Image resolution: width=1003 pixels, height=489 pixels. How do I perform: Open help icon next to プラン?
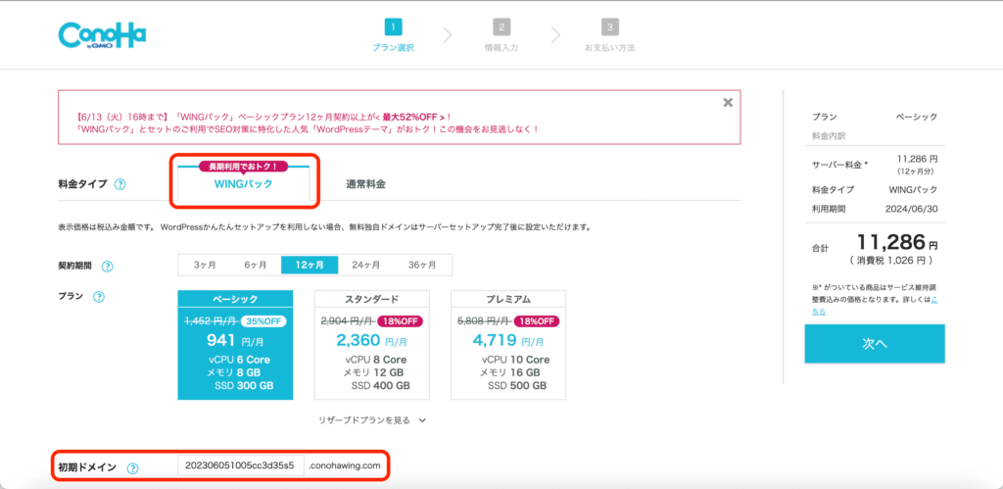[x=99, y=297]
